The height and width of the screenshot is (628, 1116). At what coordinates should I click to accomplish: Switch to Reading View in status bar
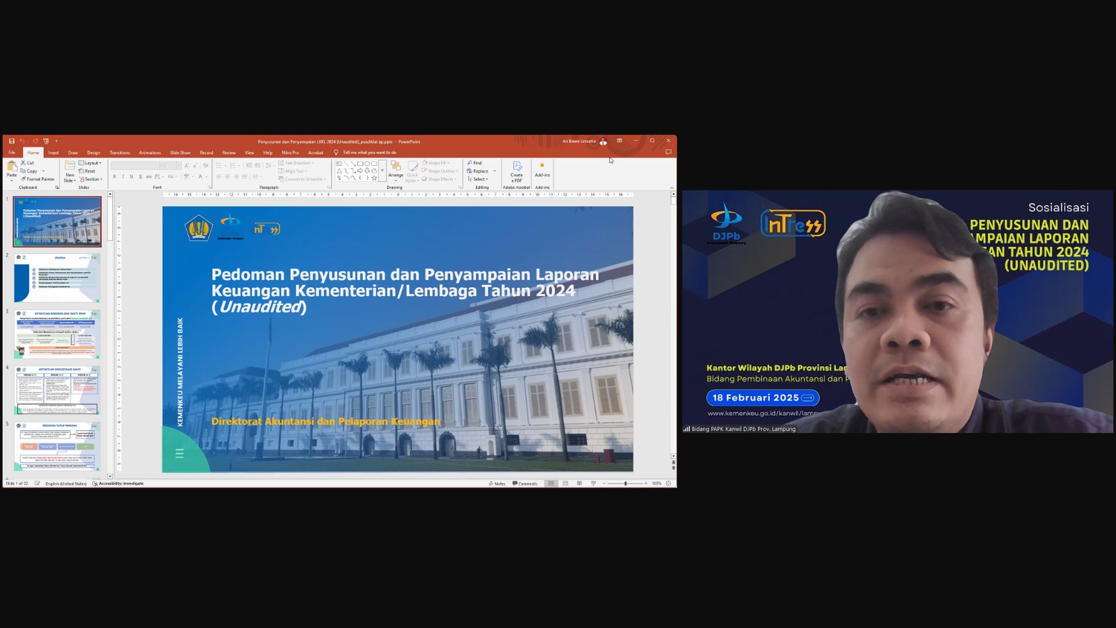(580, 483)
